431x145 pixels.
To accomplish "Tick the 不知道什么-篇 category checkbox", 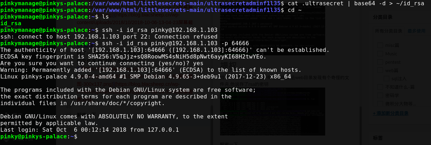I will click(380, 87).
